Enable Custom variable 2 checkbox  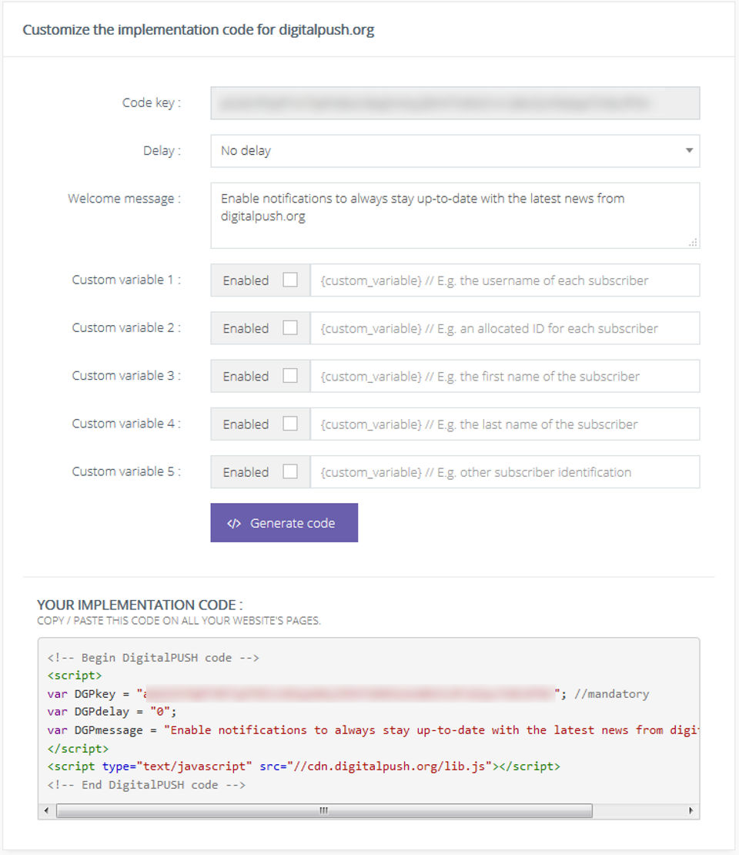[290, 328]
